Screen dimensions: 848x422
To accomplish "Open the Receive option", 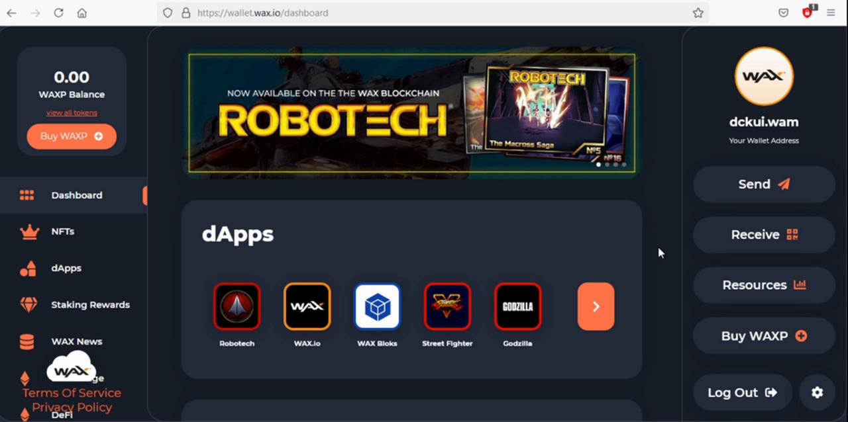I will (x=764, y=234).
